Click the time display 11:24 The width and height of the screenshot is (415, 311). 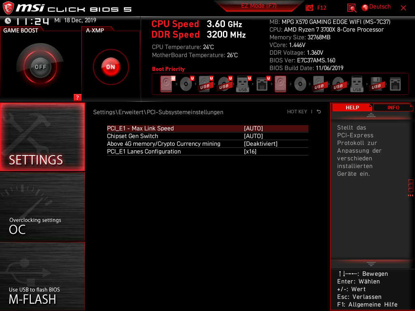click(x=32, y=21)
